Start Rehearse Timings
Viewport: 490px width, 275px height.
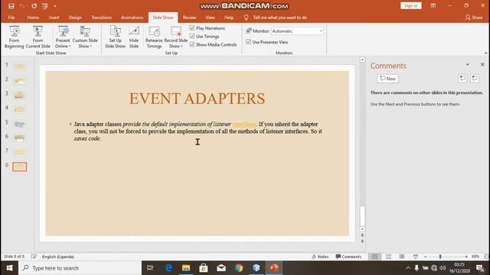point(154,37)
